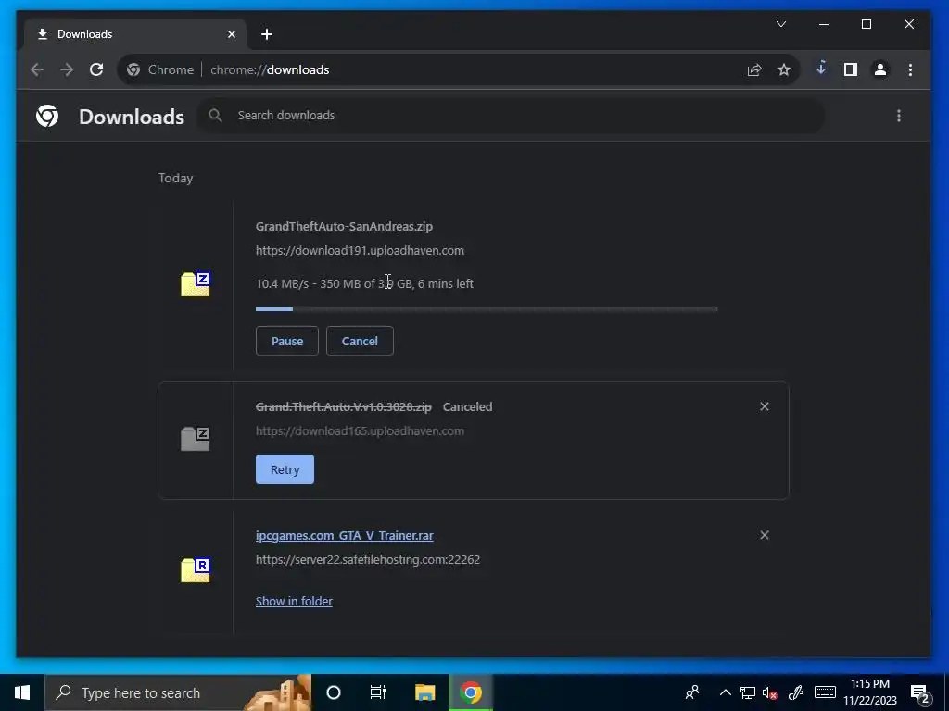Click the GrandTheftAuto-SanAndreas.zip file name
The width and height of the screenshot is (949, 711).
point(344,226)
